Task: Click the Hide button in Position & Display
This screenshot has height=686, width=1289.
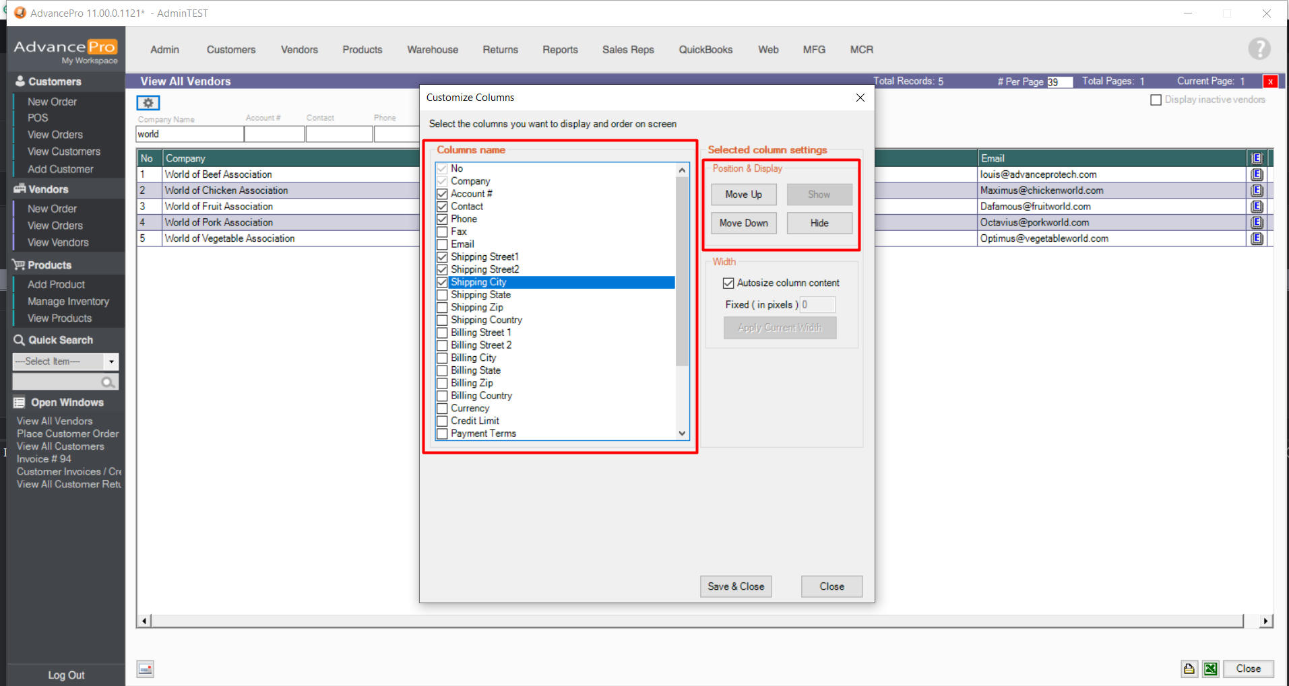Action: [819, 224]
